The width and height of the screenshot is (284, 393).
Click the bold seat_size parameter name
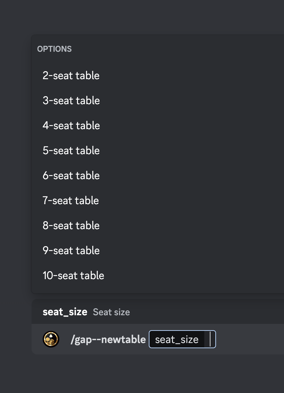click(x=65, y=312)
